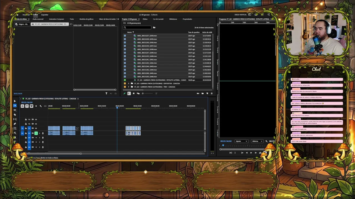This screenshot has width=355, height=199.
Task: Toggle nest sequences insert mode in timeline
Action: tap(22, 106)
